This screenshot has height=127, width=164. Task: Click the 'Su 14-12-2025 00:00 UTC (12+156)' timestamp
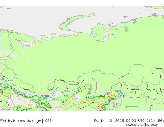[x=129, y=121]
